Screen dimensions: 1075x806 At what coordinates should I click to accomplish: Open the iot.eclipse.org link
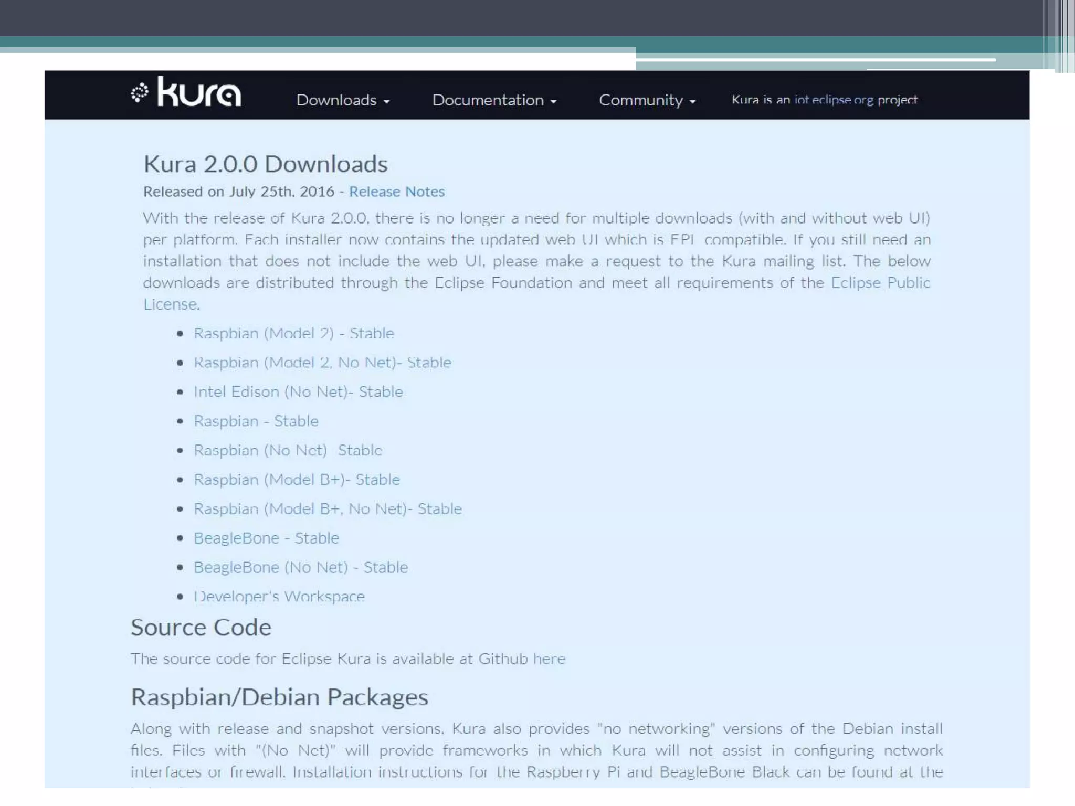tap(834, 100)
